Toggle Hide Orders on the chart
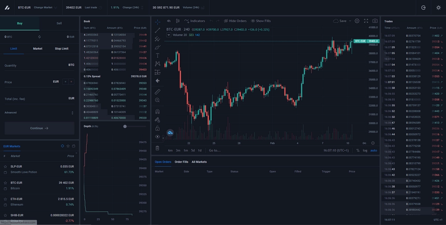The height and width of the screenshot is (225, 446). pos(235,21)
